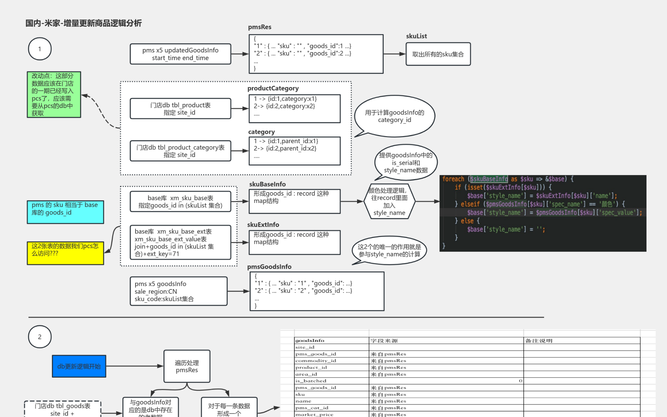Click the 门店db tbl_product_category表 box
The height and width of the screenshot is (417, 667).
[180, 151]
